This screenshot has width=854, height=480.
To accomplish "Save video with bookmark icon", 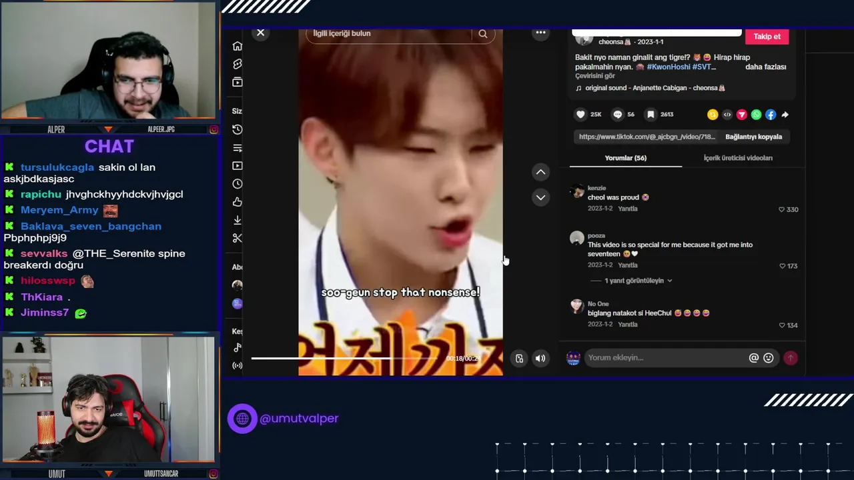I will tap(651, 115).
